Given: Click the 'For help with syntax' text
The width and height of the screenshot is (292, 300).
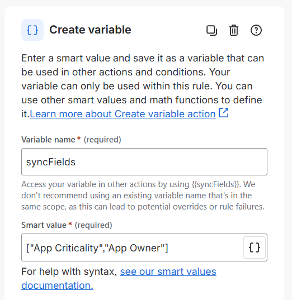Looking at the screenshot, I should 69,272.
